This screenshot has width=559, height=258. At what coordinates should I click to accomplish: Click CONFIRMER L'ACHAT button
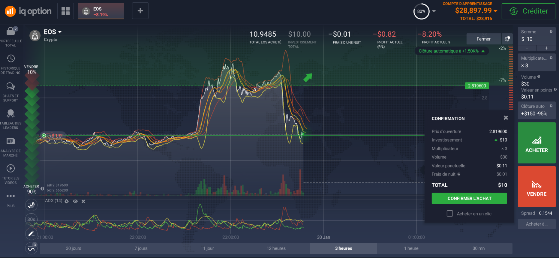click(x=469, y=198)
